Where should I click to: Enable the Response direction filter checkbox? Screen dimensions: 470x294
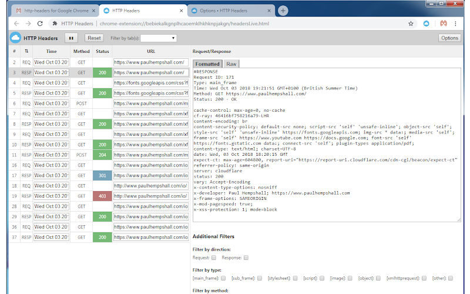(246, 258)
